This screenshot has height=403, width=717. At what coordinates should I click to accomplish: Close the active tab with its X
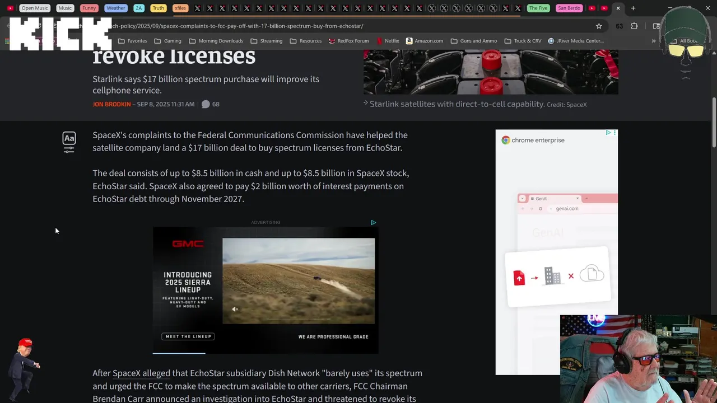(618, 8)
